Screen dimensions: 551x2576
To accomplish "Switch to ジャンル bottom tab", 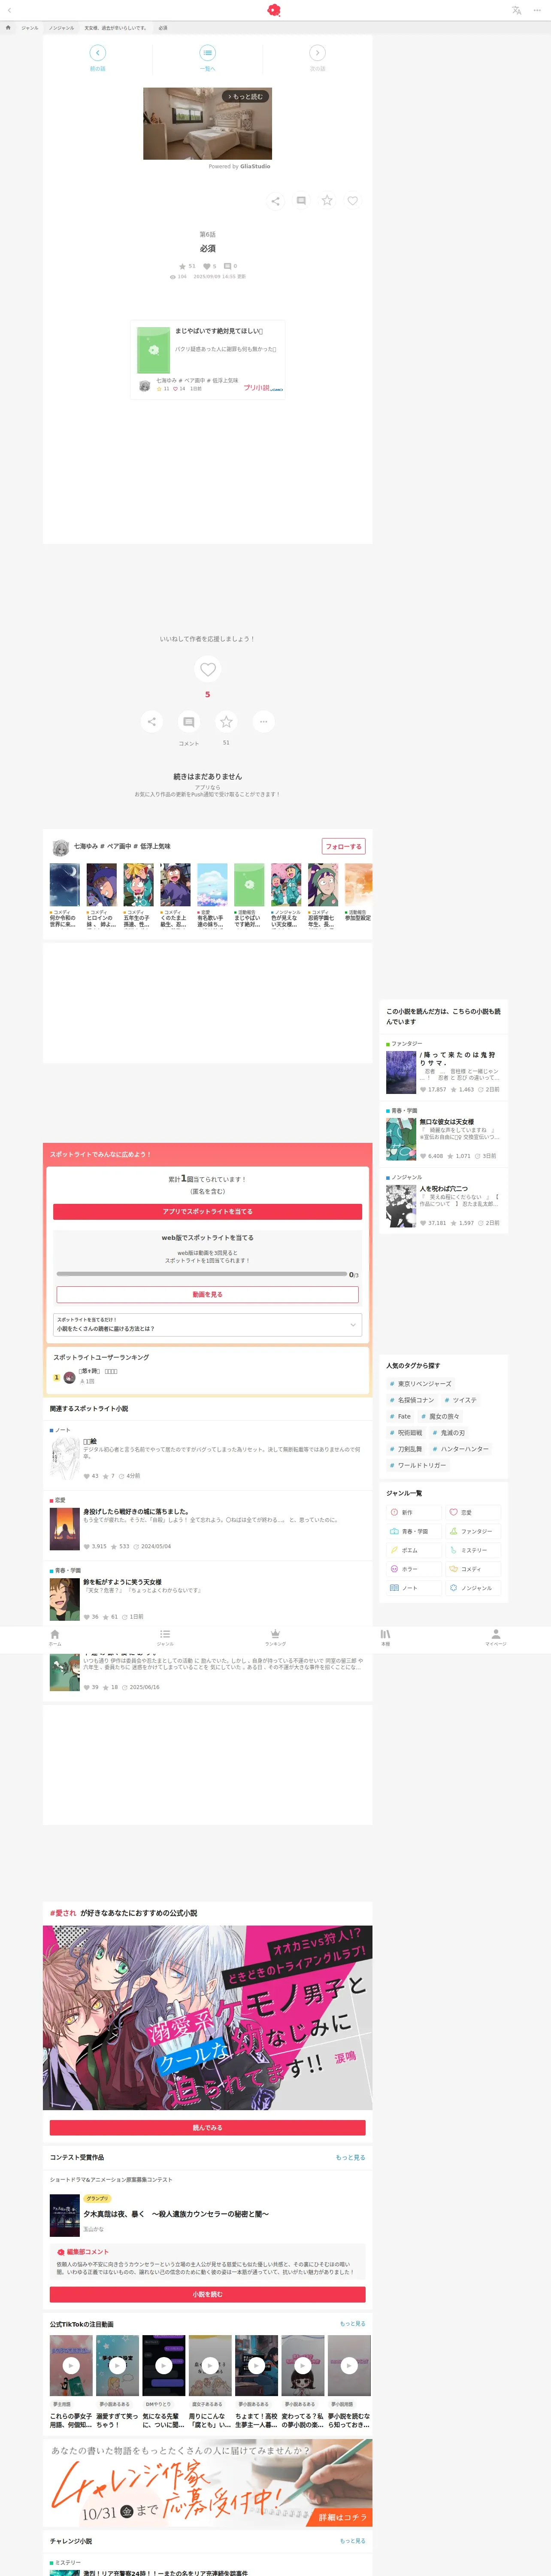I will (x=165, y=1637).
